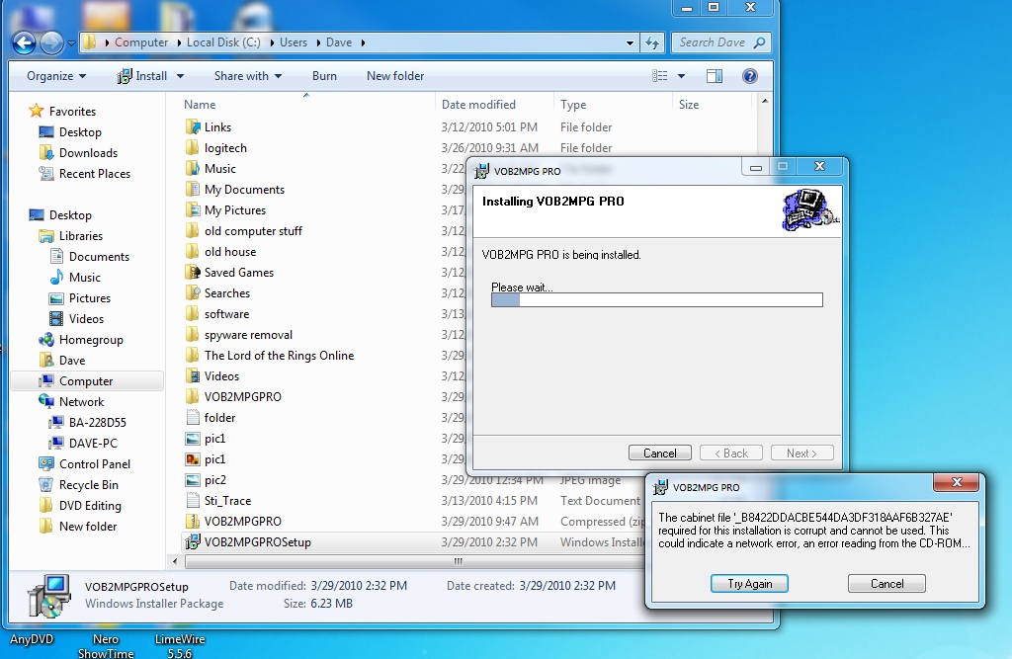Select the DAVE-PC network computer
Viewport: 1012px width, 659px height.
coord(92,444)
